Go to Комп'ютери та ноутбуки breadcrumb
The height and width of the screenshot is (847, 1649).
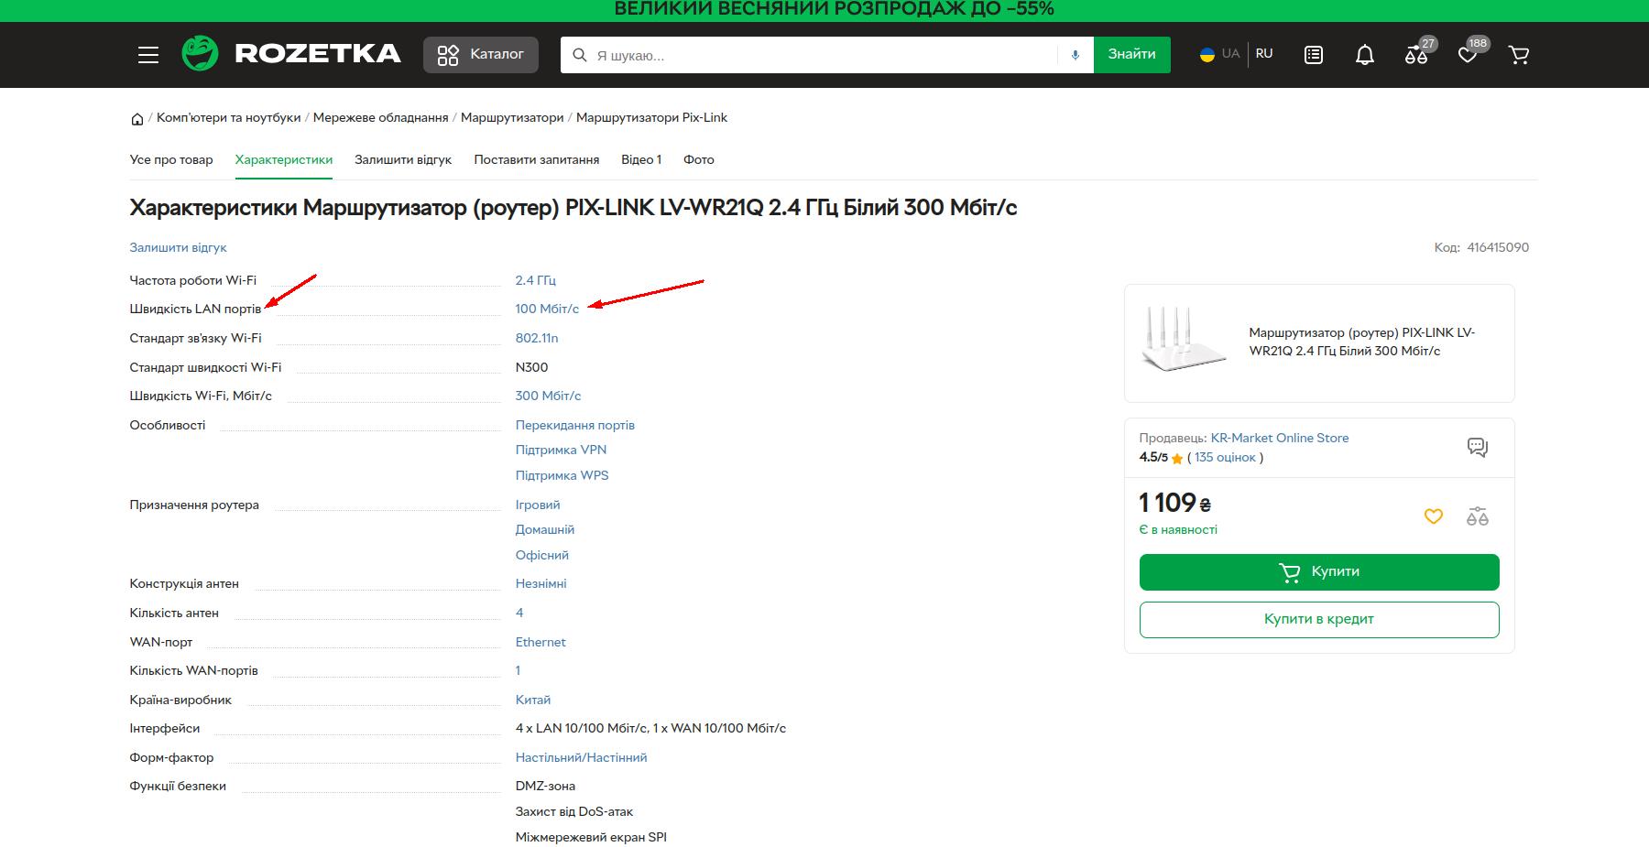(x=229, y=118)
